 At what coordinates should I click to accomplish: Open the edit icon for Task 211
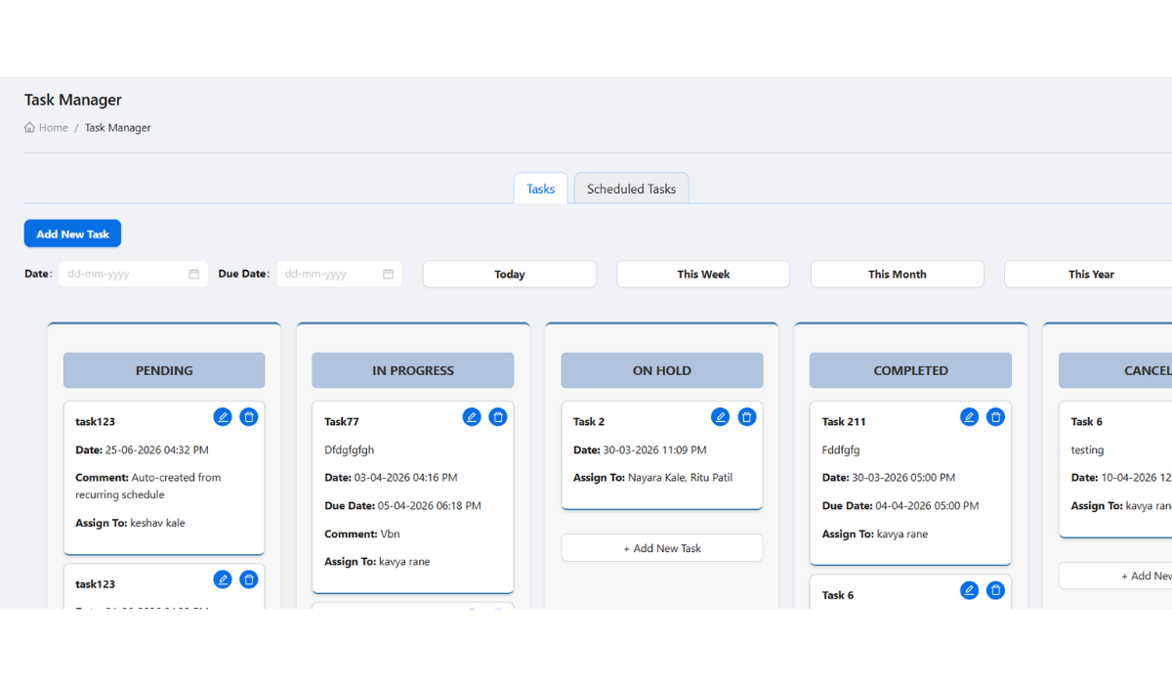(969, 417)
